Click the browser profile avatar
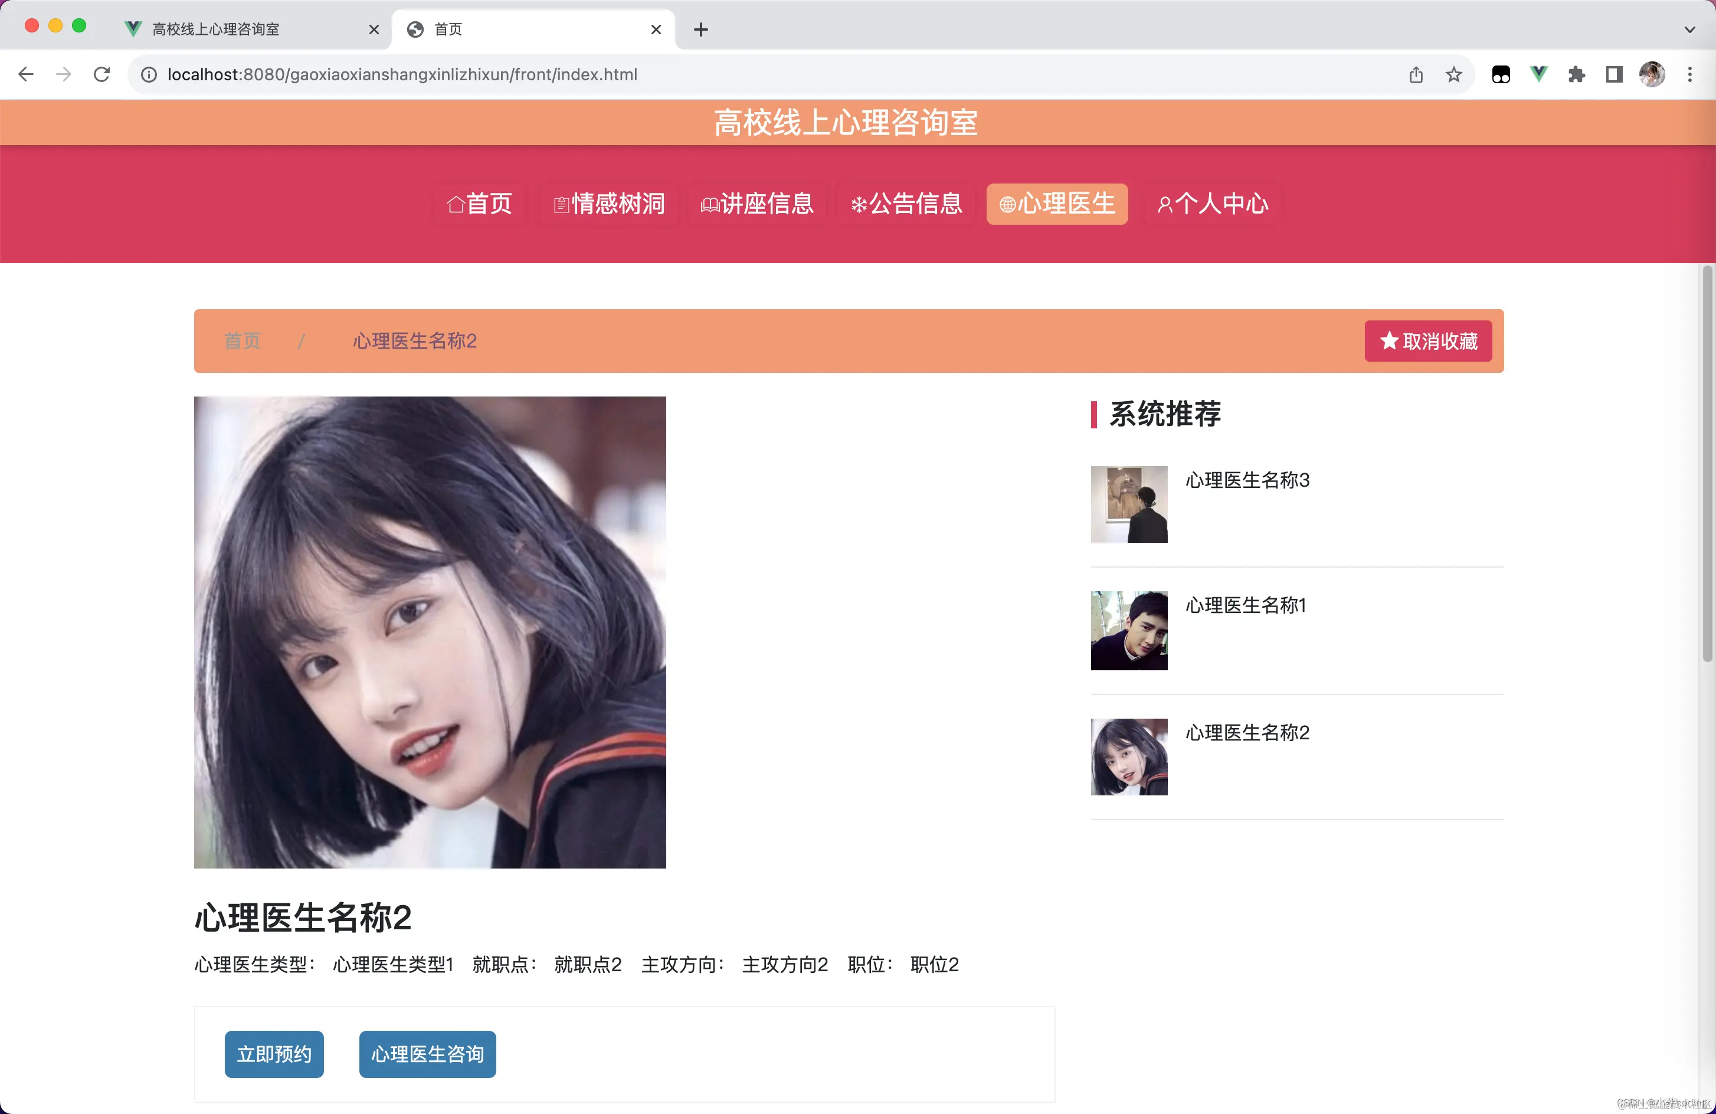This screenshot has height=1114, width=1716. coord(1652,74)
